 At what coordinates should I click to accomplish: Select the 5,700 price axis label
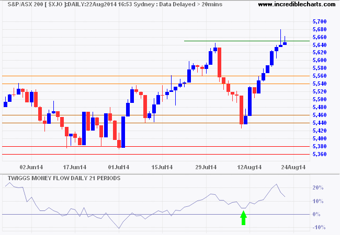320,21
